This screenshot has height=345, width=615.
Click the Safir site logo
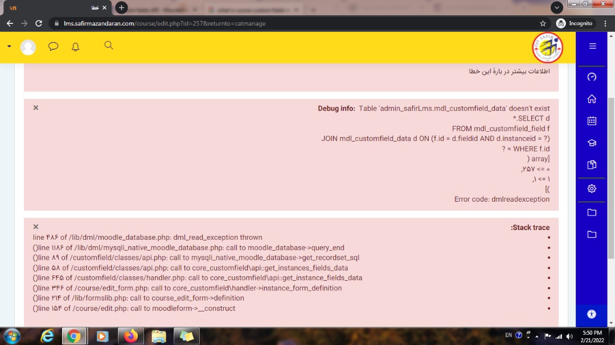548,47
